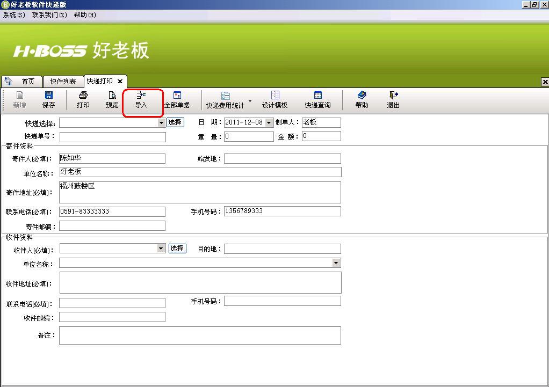This screenshot has height=387, width=549.
Task: Open print preview via 预览 icon
Action: pos(112,95)
